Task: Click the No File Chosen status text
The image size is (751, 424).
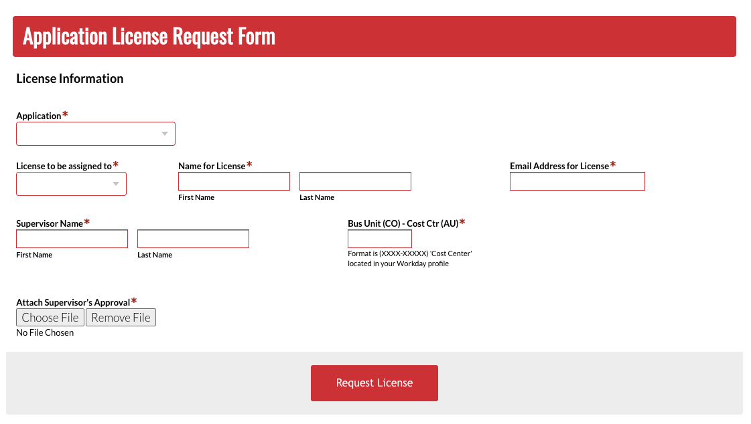Action: coord(45,332)
